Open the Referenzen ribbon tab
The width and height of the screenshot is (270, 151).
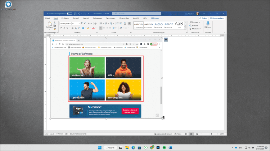click(x=97, y=18)
